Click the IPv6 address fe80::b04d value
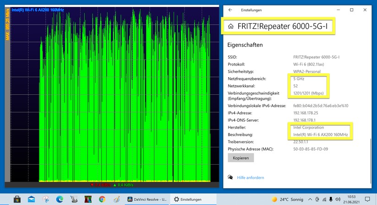Viewport: 377px width, 205px height. pos(321,106)
